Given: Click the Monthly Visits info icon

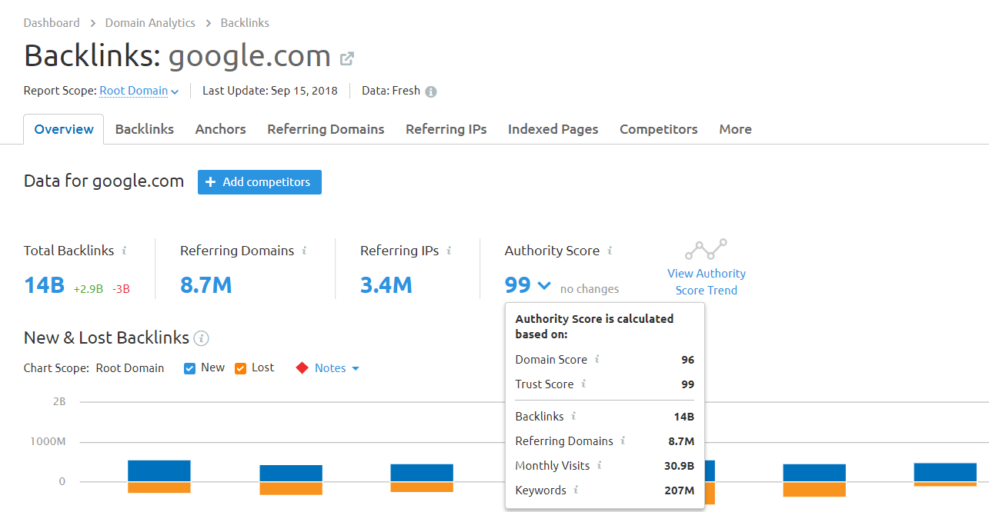Looking at the screenshot, I should click(x=600, y=465).
